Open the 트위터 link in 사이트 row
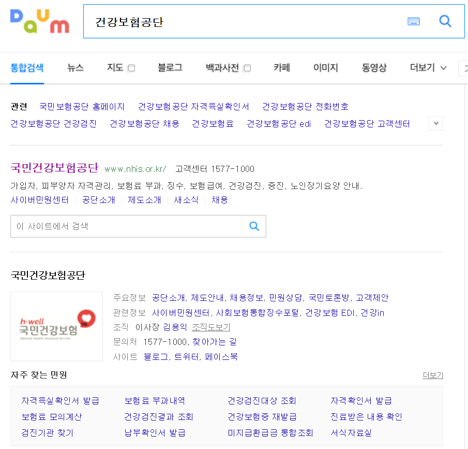Viewport: 468px width, 449px height. pyautogui.click(x=187, y=357)
